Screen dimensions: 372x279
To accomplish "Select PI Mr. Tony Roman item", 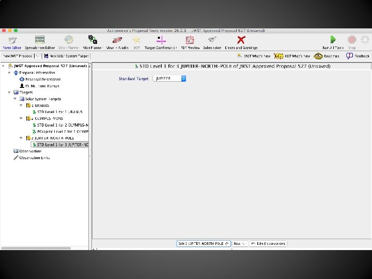I will click(x=39, y=86).
